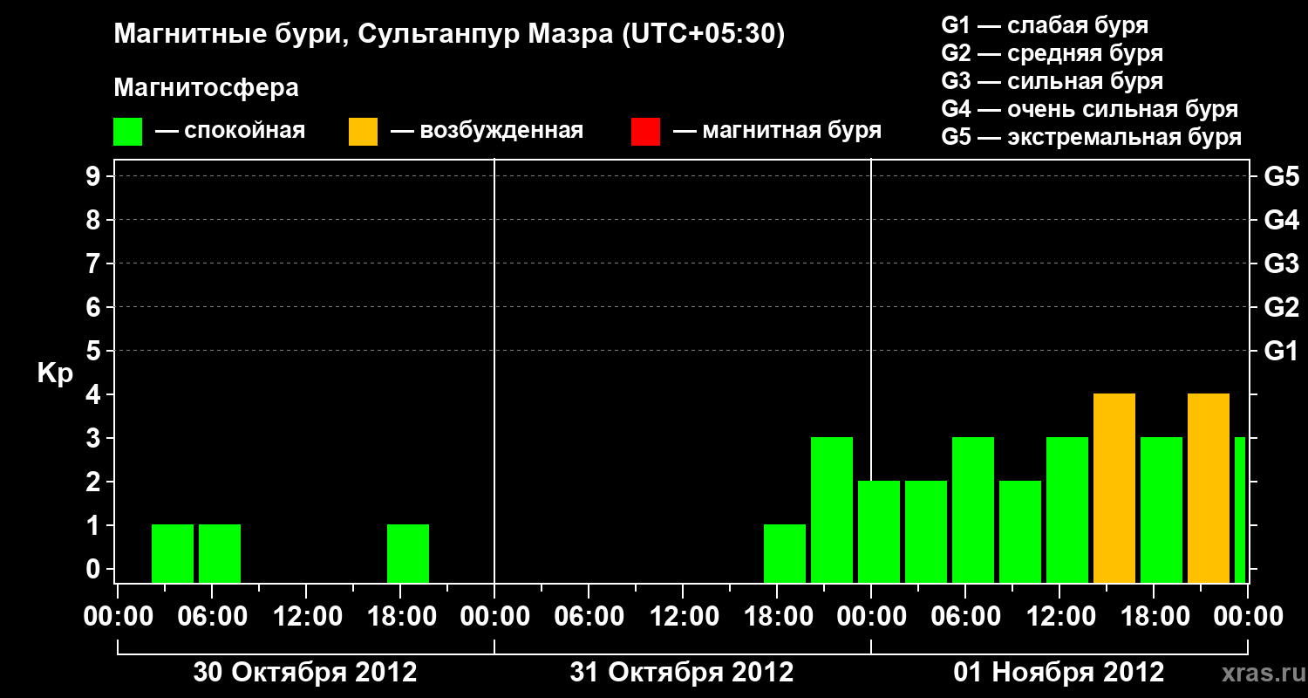This screenshot has height=698, width=1308.
Task: Click the '00:00' label starting 30 October
Action: coord(118,617)
